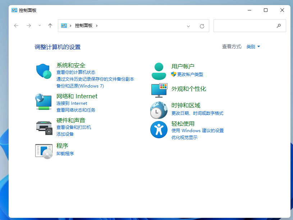
Task: Click the 网络和 Internet globe icon
Action: 43,102
